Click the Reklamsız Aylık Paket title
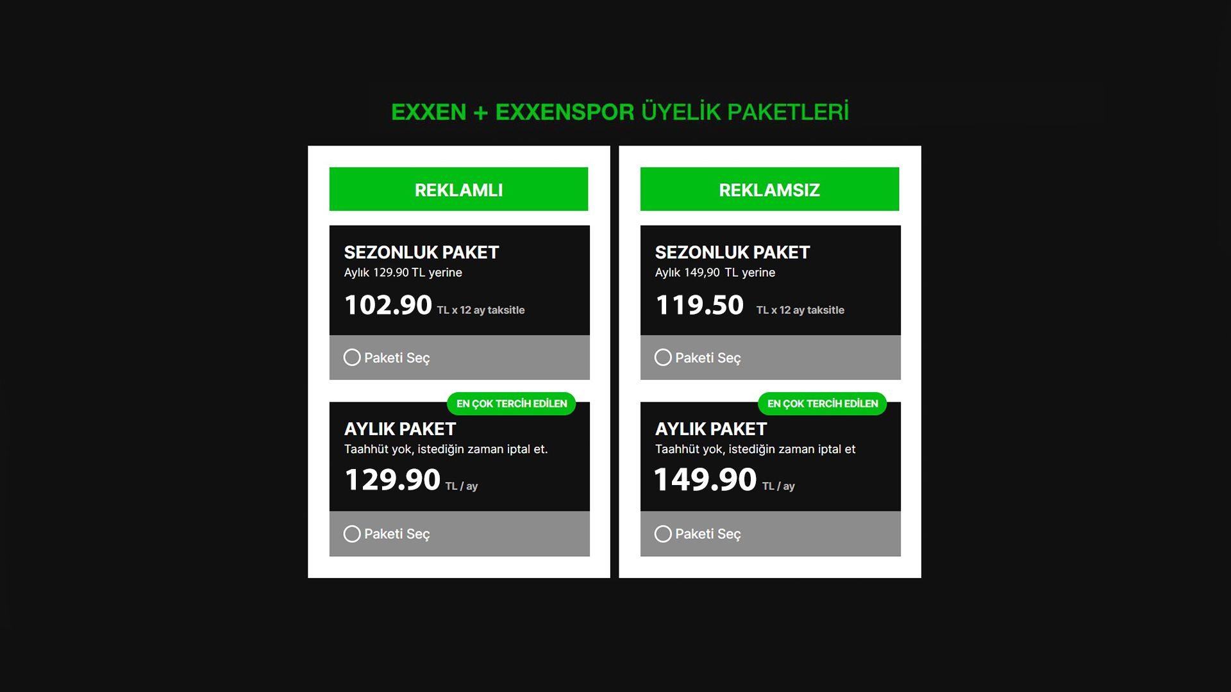This screenshot has width=1231, height=692. point(711,429)
